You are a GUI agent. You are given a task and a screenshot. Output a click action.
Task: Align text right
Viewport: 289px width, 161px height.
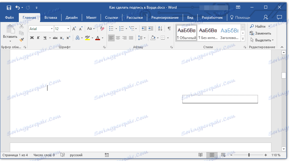[124, 38]
